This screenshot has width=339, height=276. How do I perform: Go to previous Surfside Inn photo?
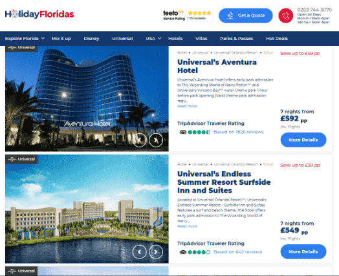pos(140,252)
